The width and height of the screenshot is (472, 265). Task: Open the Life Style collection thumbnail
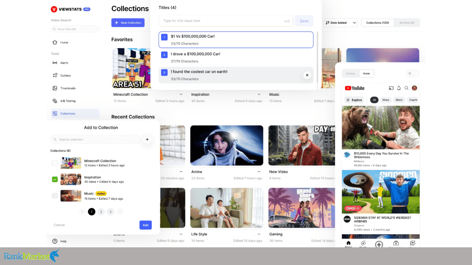[x=227, y=208]
